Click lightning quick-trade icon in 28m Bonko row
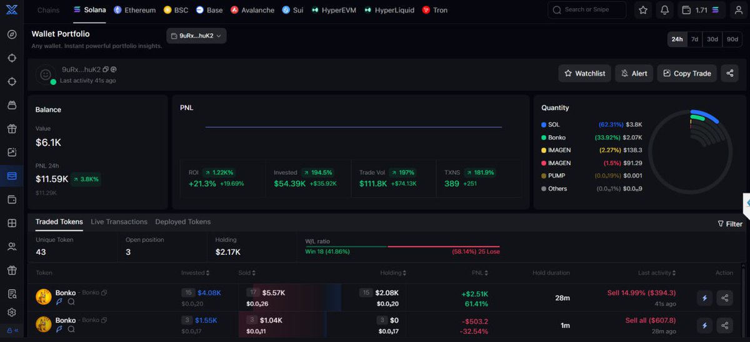 705,298
